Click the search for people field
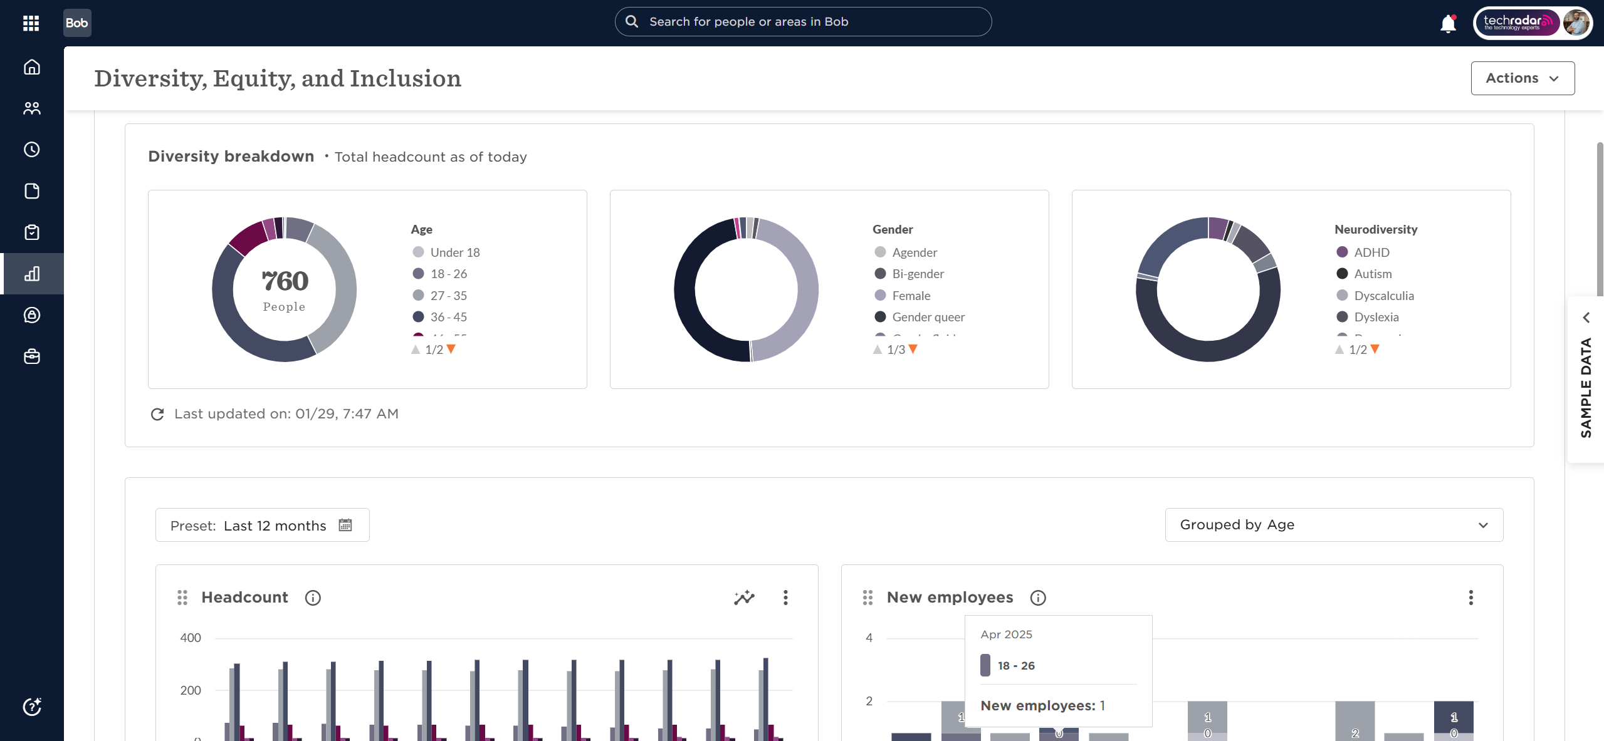Screen dimensions: 1604x741 (802, 22)
